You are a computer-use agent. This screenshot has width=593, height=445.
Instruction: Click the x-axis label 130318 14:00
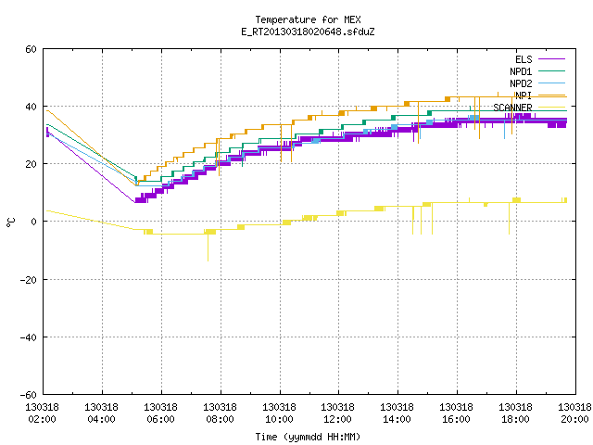coord(397,413)
